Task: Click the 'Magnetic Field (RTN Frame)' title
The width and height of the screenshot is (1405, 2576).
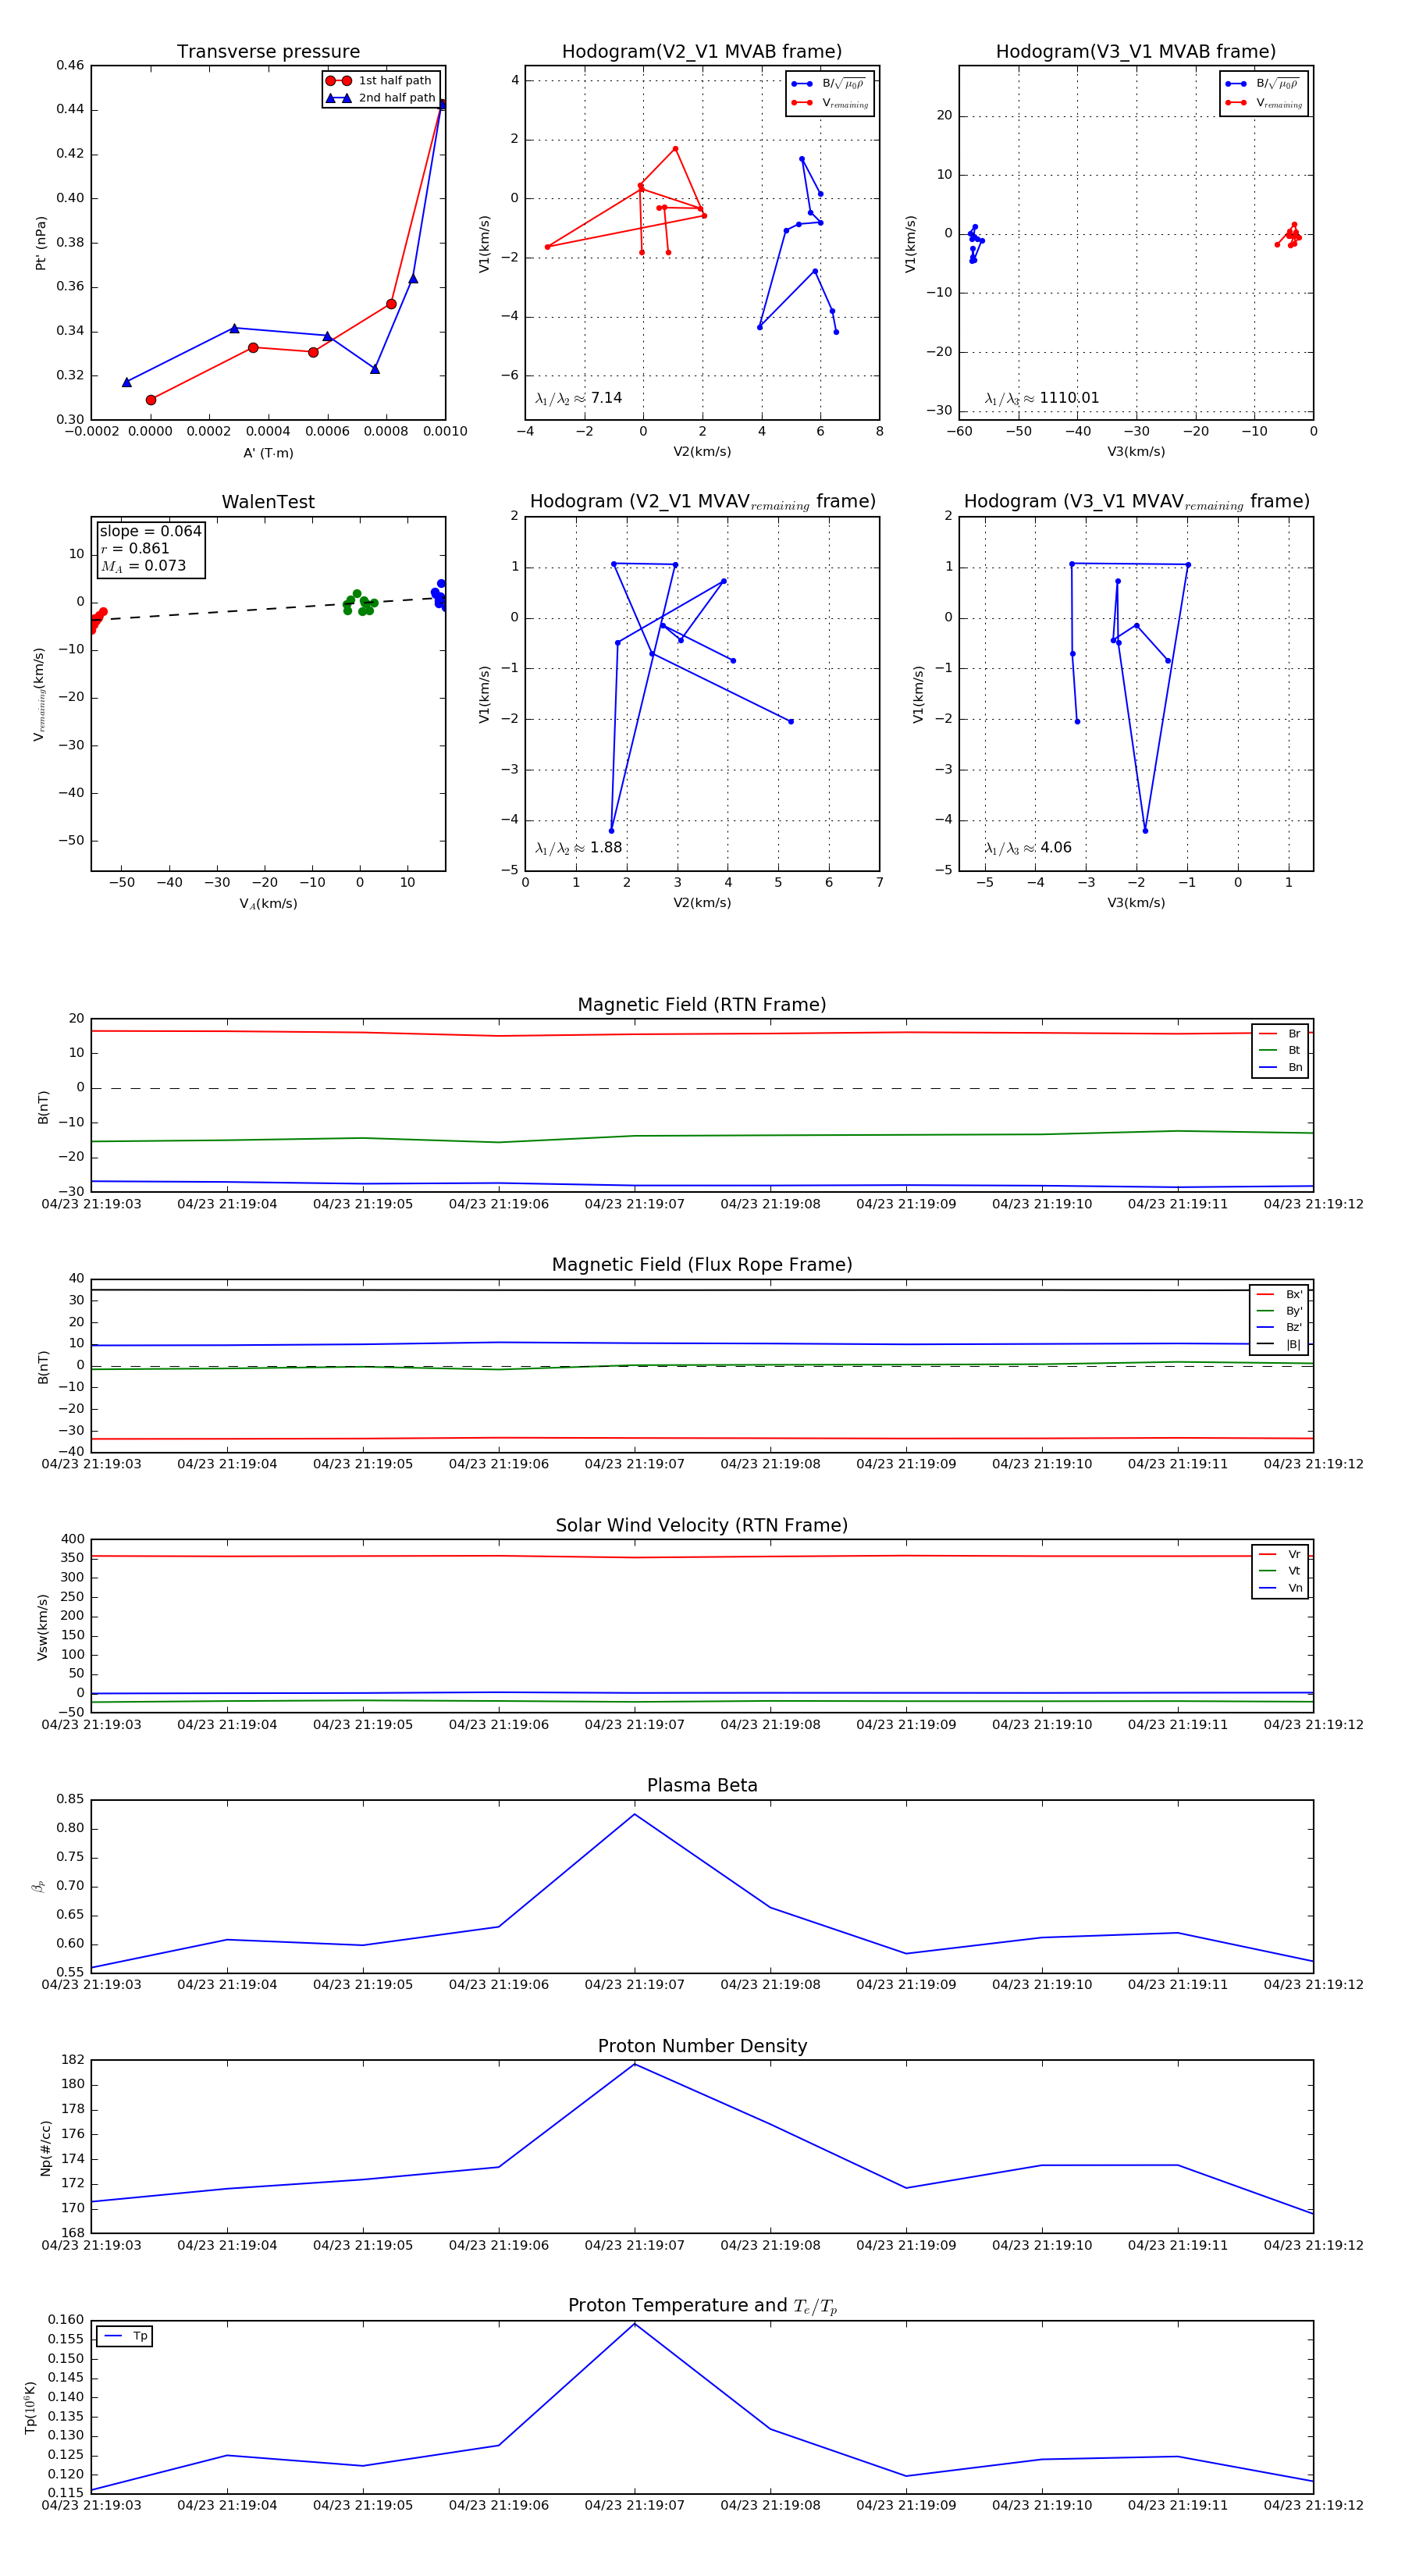Action: pyautogui.click(x=702, y=1005)
